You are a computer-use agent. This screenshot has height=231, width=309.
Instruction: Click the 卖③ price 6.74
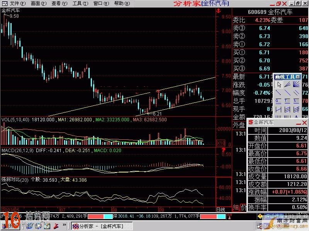pos(265,28)
